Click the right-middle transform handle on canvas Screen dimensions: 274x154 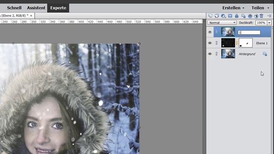[x=139, y=127]
